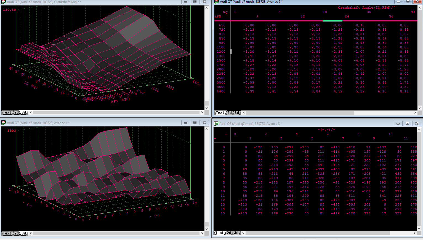Close the Avance 3 map window
The image size is (423, 240).
pyautogui.click(x=417, y=123)
